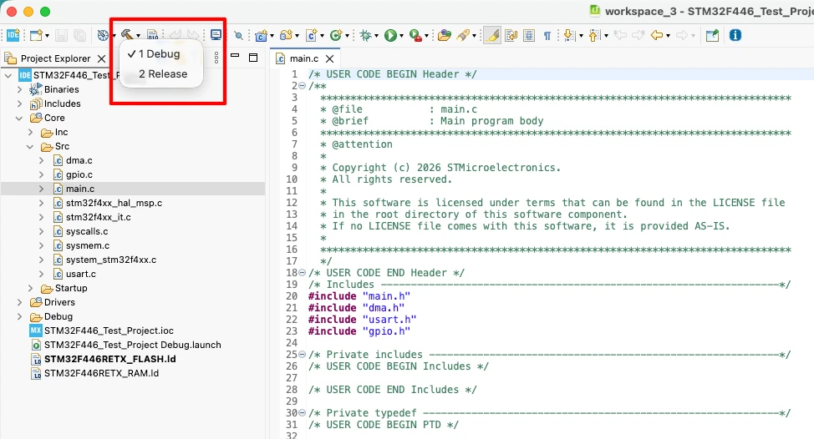Toggle Show Whitespace Characters pilcrow
The width and height of the screenshot is (814, 439).
pos(547,35)
